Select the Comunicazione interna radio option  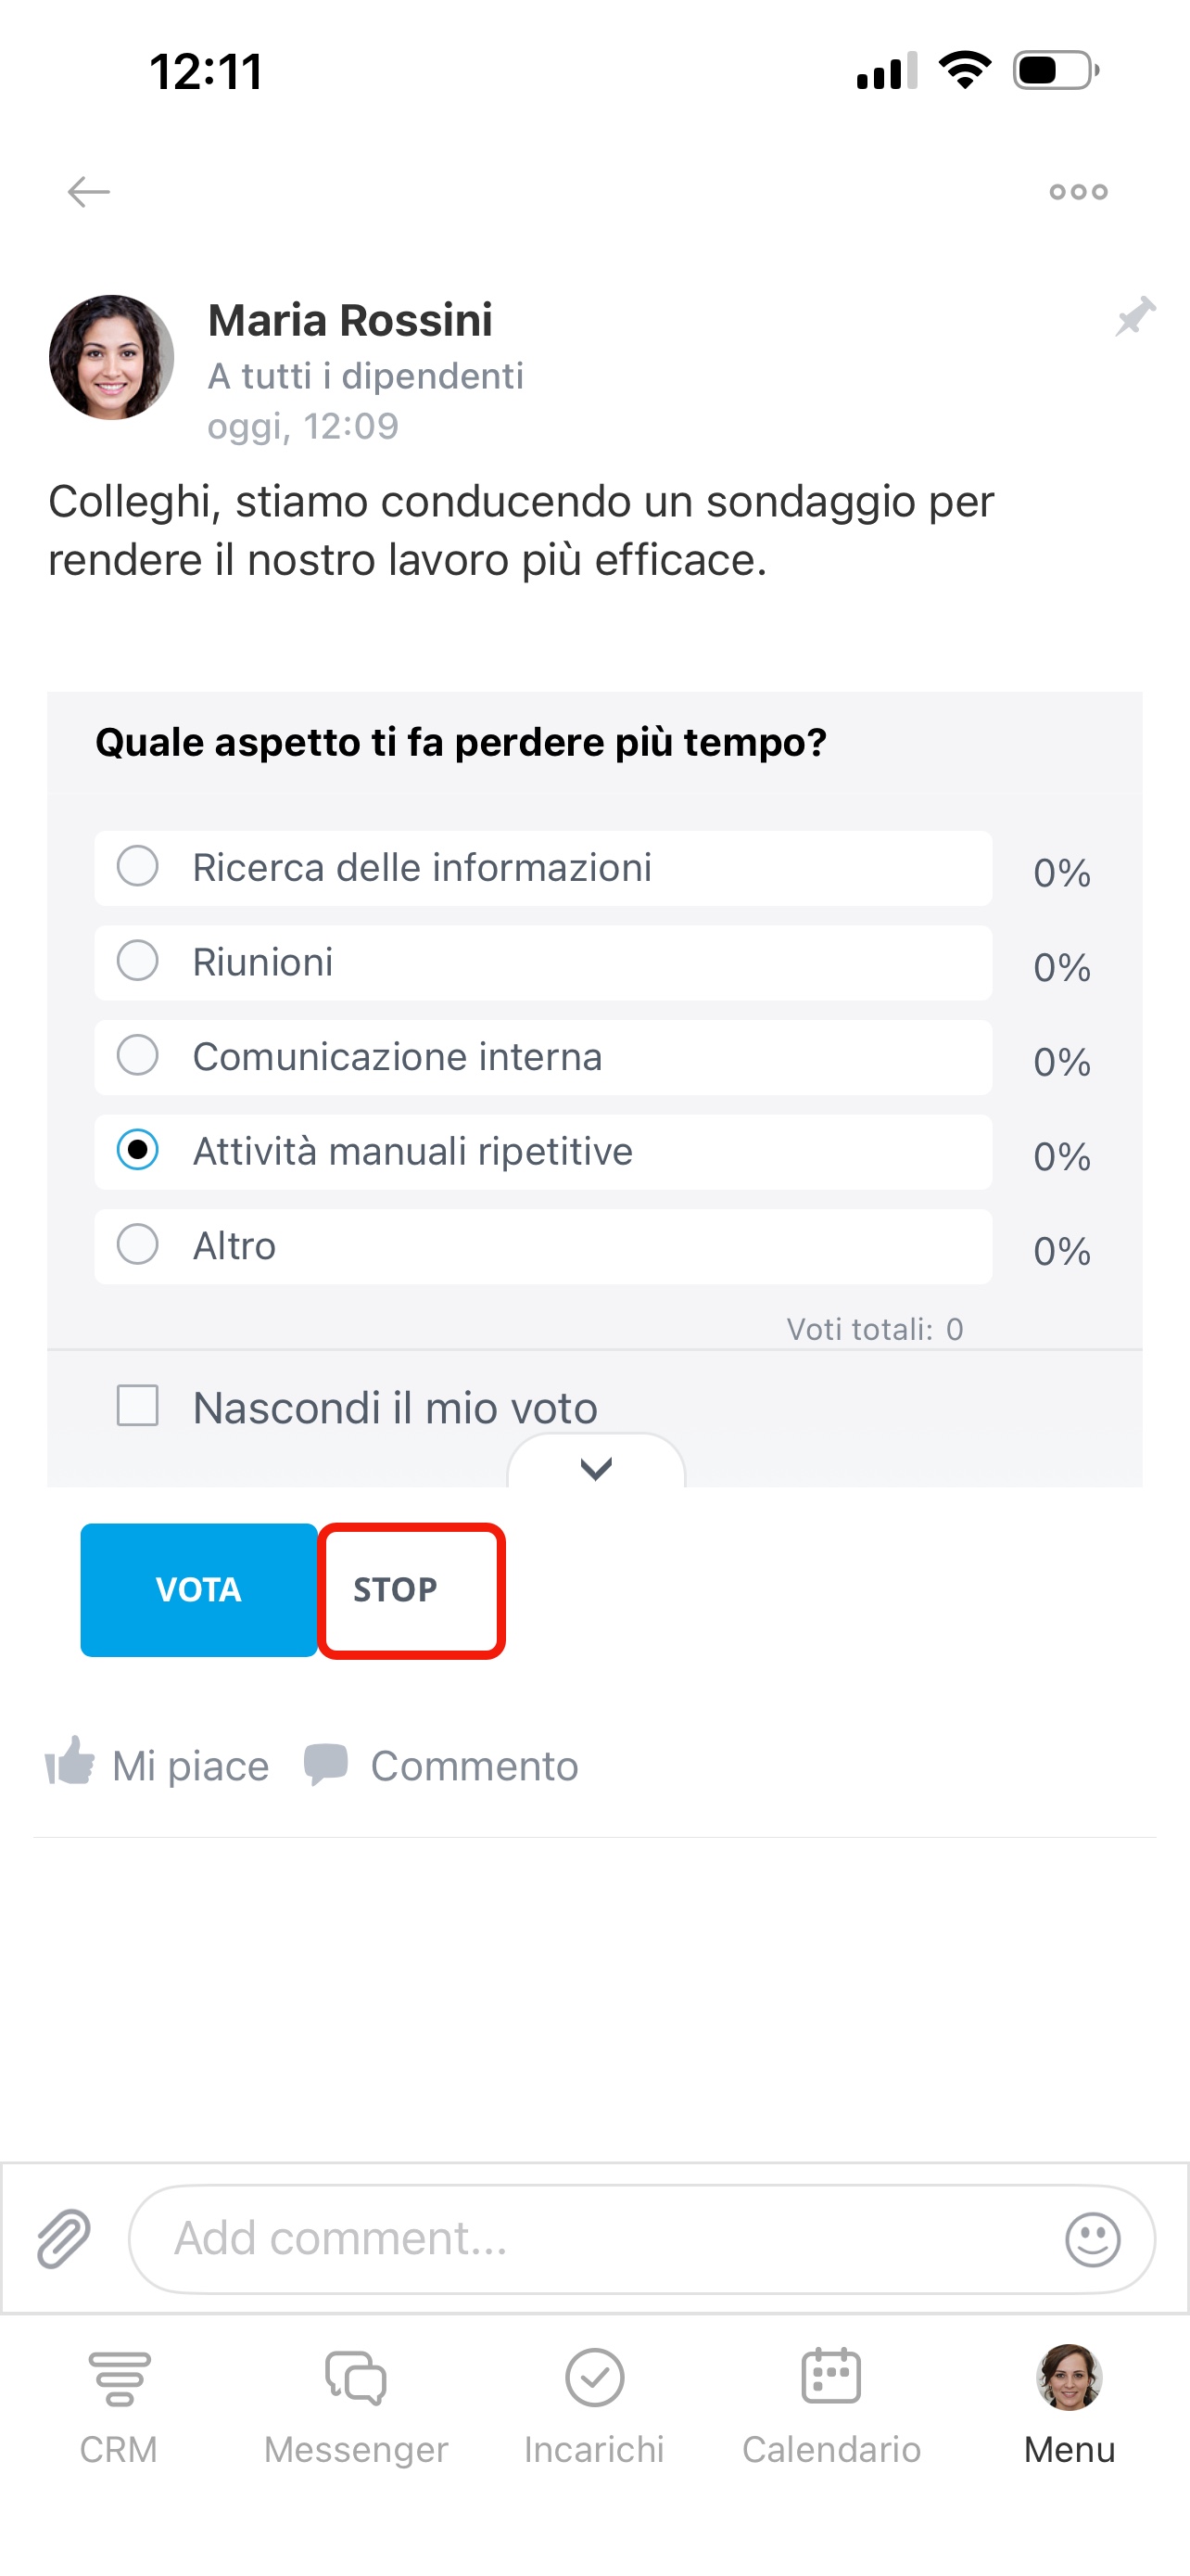(138, 1055)
